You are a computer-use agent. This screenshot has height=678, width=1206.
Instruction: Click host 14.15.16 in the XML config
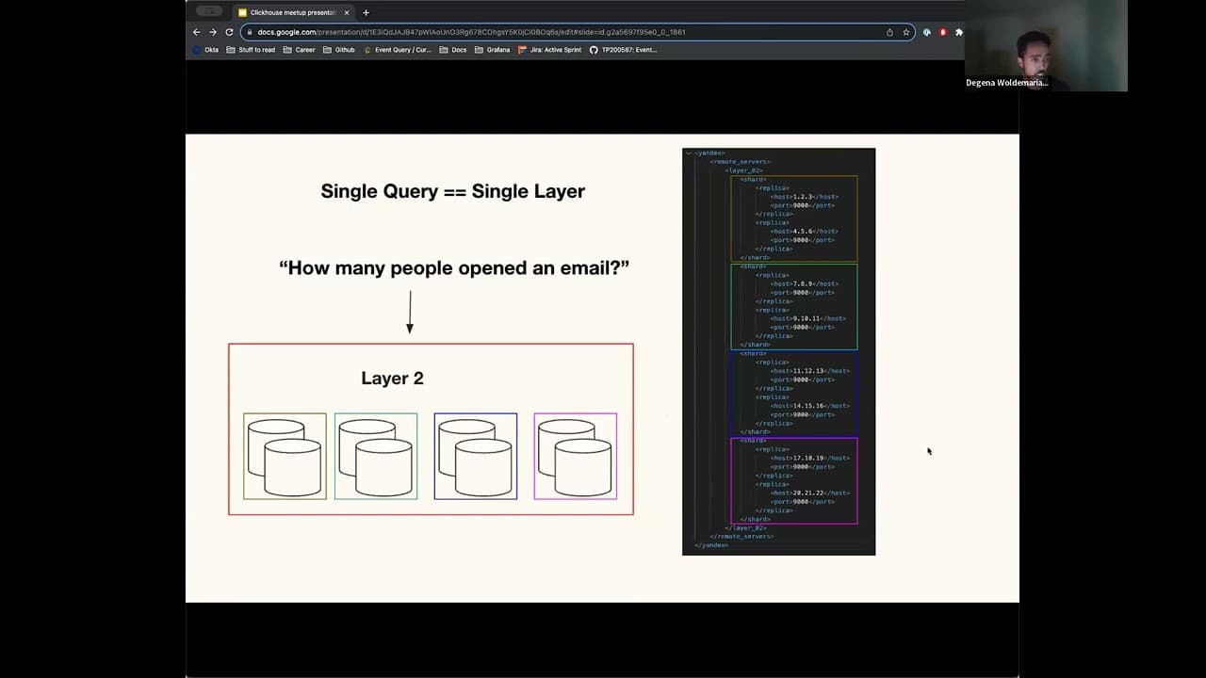tap(810, 406)
